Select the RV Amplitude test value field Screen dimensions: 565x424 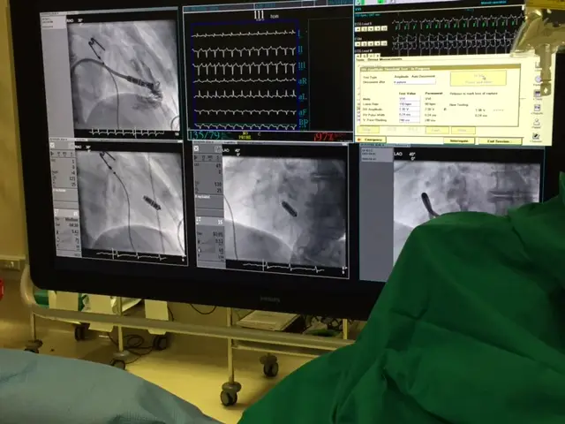(x=408, y=110)
